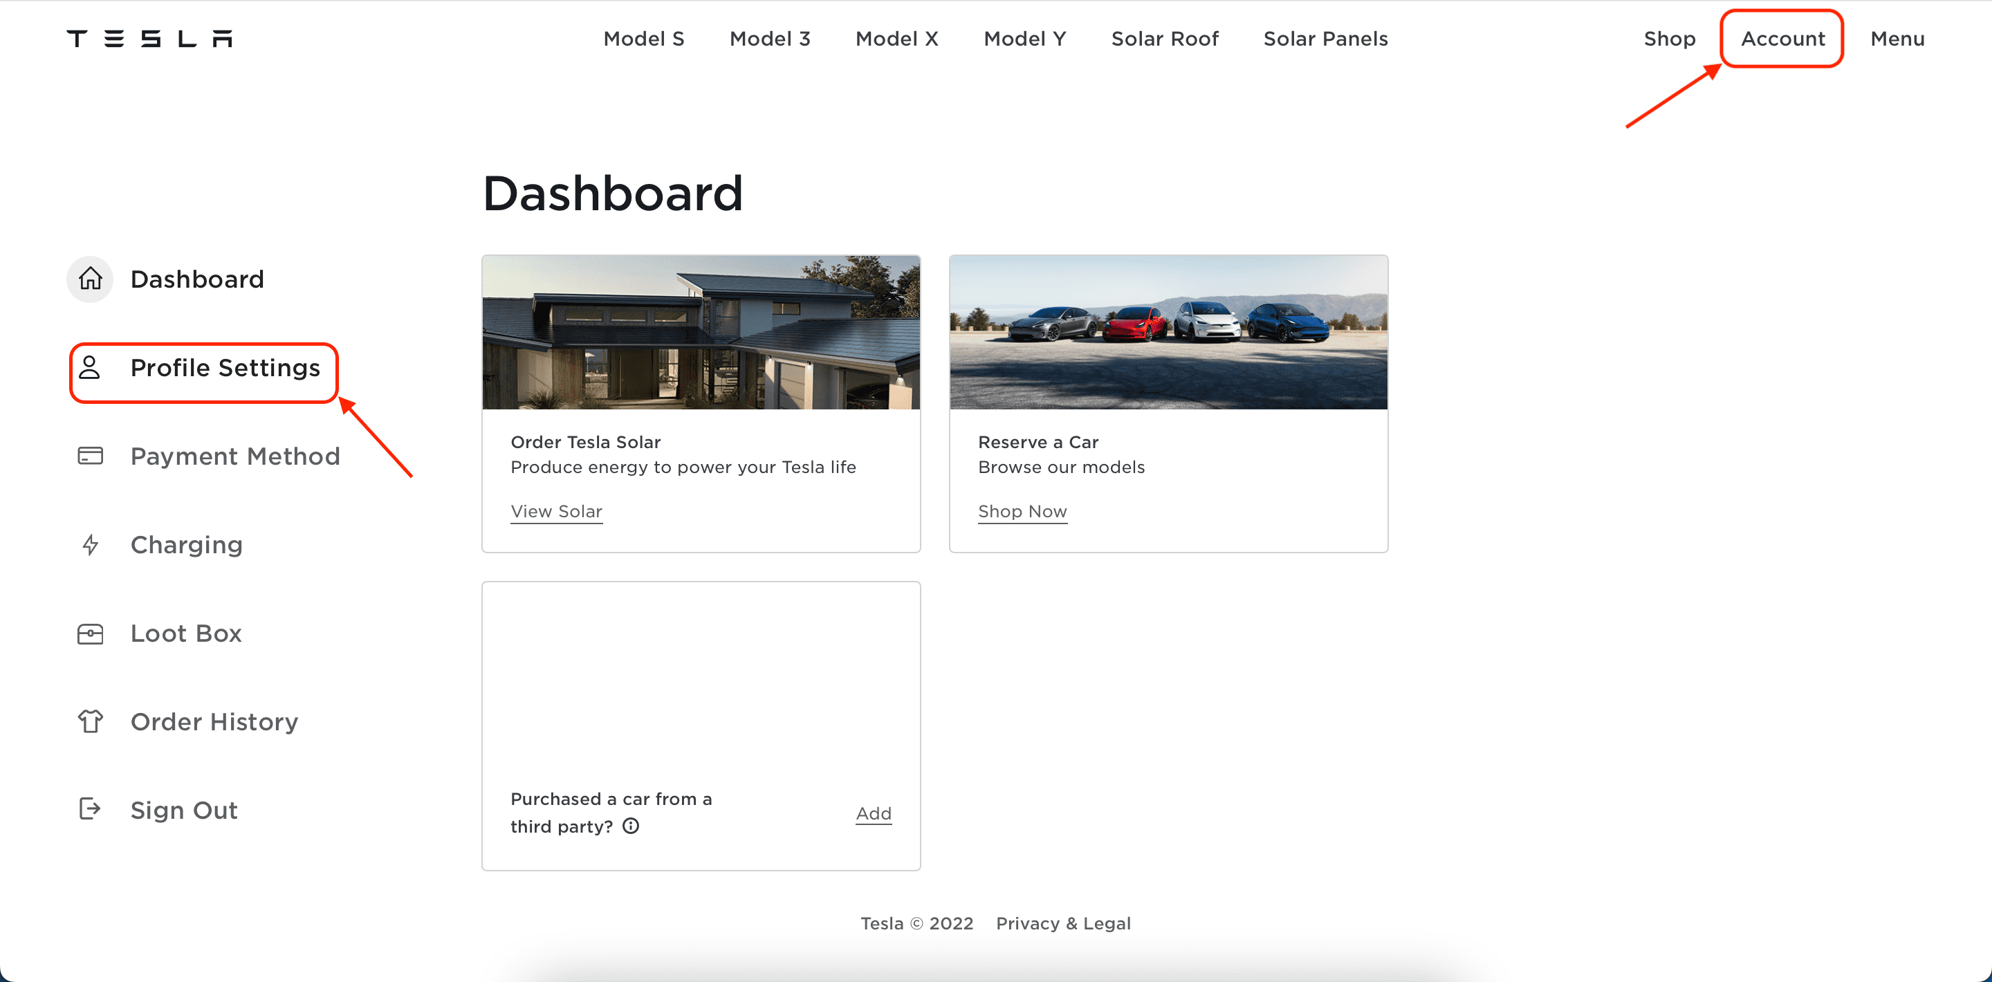Image resolution: width=1992 pixels, height=982 pixels.
Task: Click the Dashboard page title
Action: point(612,192)
